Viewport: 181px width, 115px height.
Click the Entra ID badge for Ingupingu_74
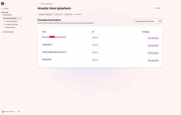pyautogui.click(x=95, y=45)
